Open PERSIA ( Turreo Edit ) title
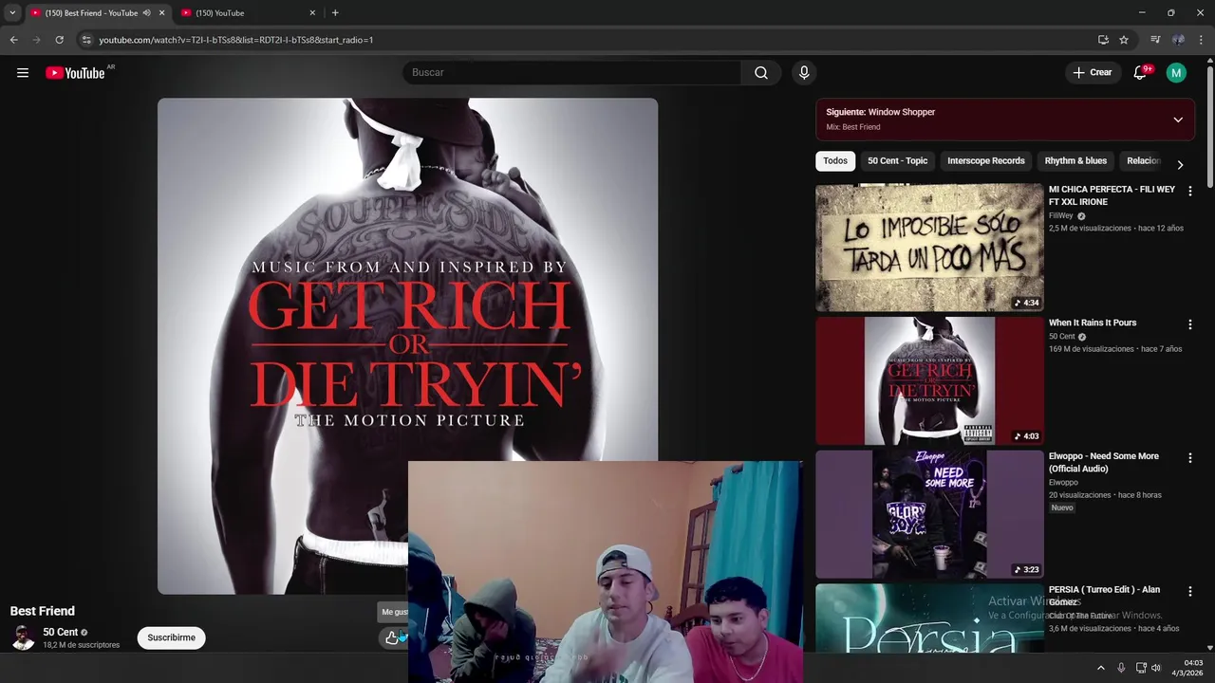Screen dimensions: 1215x683 coord(1104,596)
